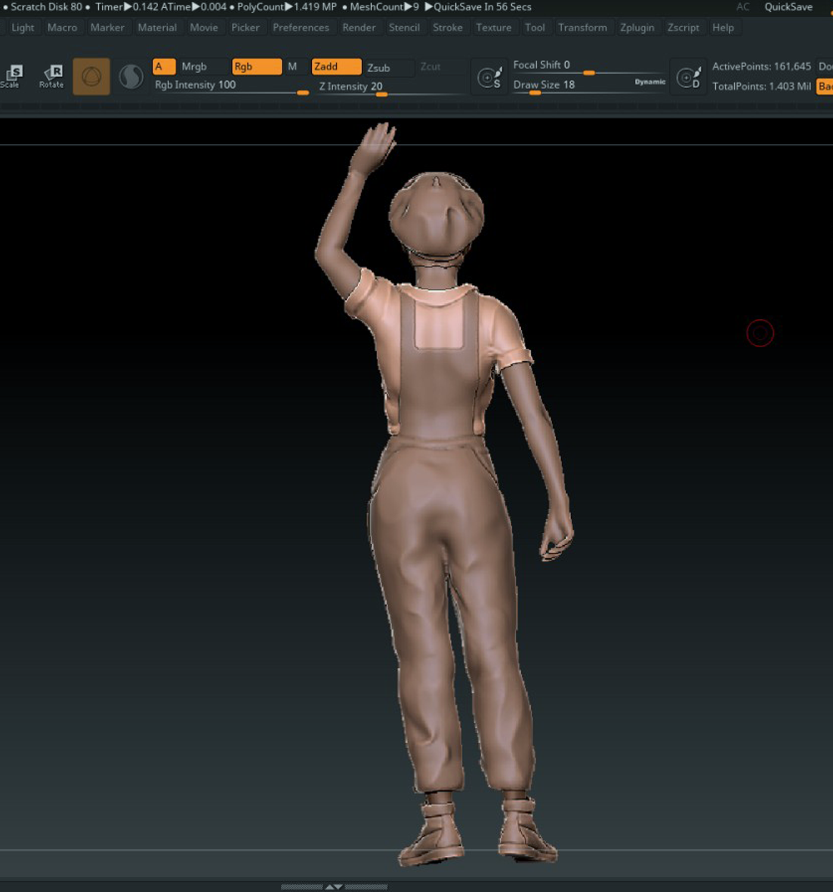
Task: Open the Zplugin menu
Action: point(637,27)
